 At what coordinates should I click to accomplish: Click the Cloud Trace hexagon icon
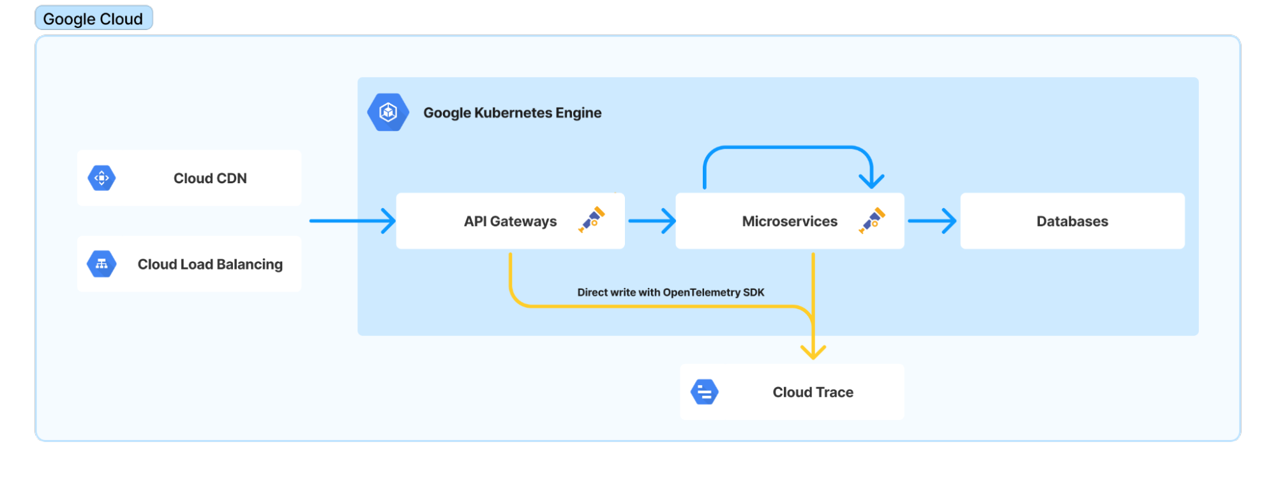[x=705, y=392]
